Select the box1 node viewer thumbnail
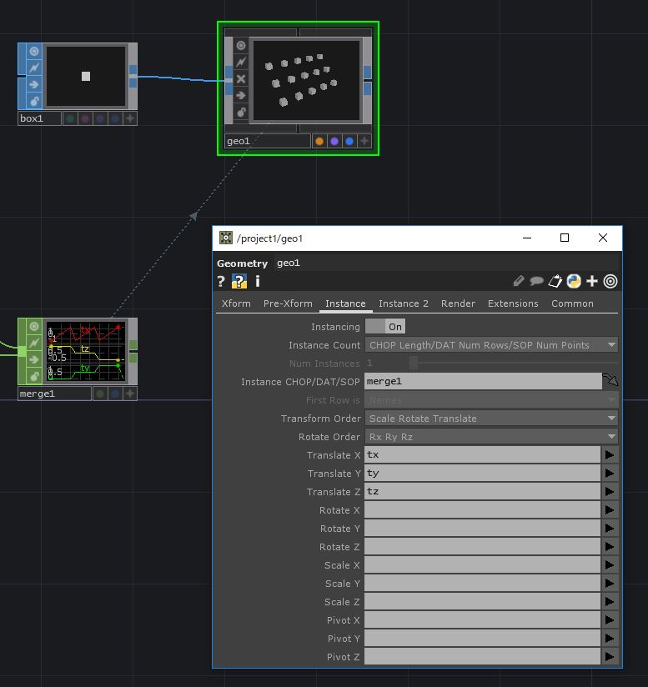This screenshot has height=687, width=648. pyautogui.click(x=86, y=76)
